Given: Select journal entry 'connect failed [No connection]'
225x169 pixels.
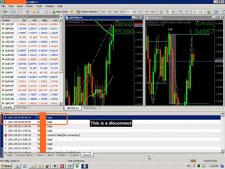Looking at the screenshot, I should coord(112,135).
